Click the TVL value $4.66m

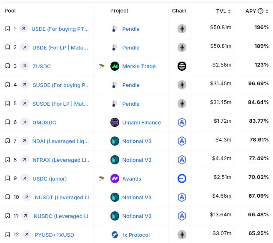point(222,196)
